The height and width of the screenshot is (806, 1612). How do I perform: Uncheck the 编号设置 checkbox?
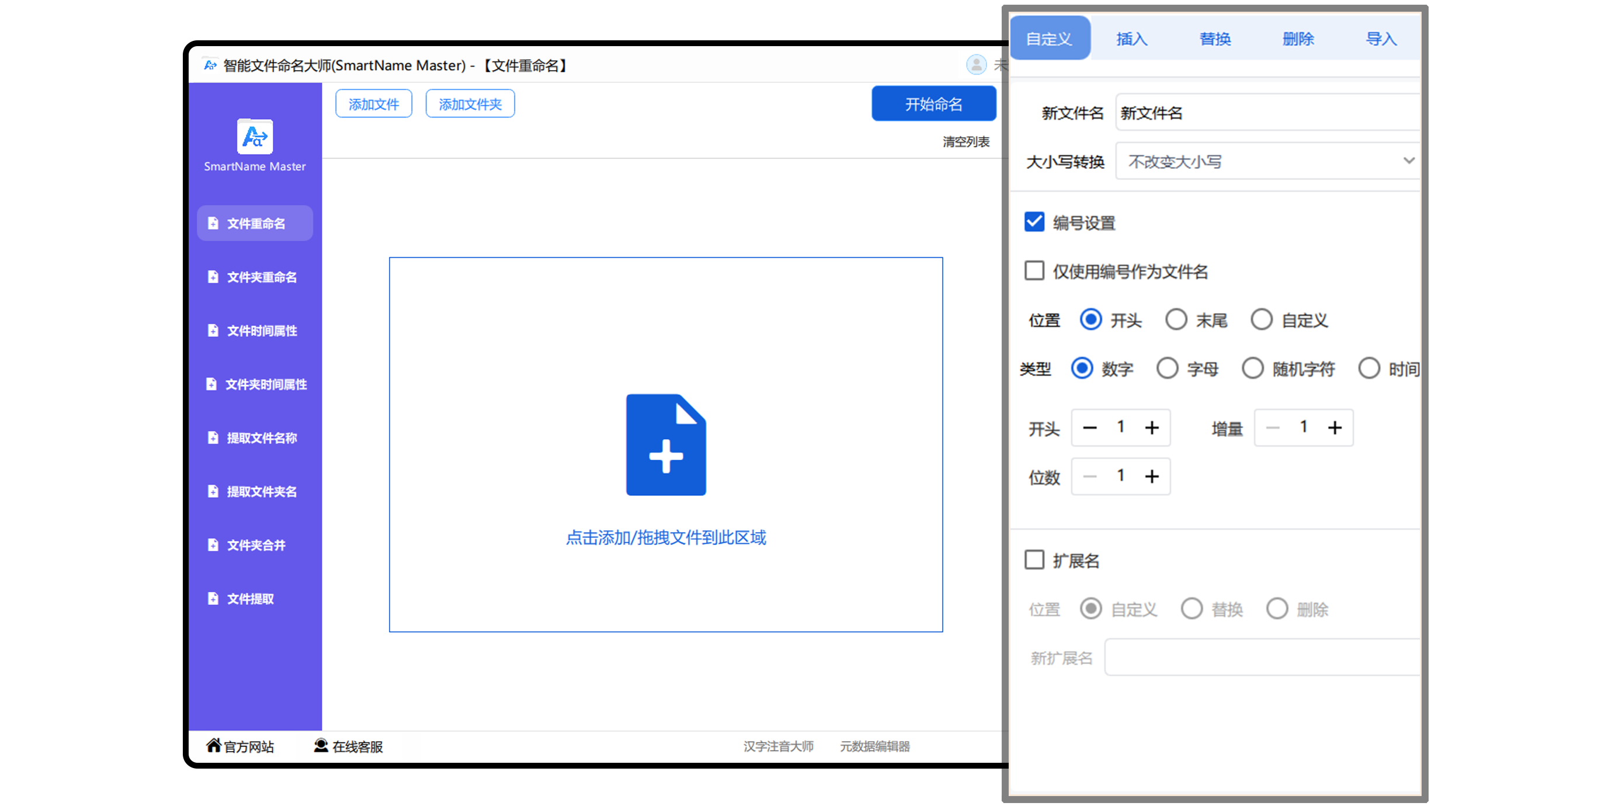coord(1034,222)
